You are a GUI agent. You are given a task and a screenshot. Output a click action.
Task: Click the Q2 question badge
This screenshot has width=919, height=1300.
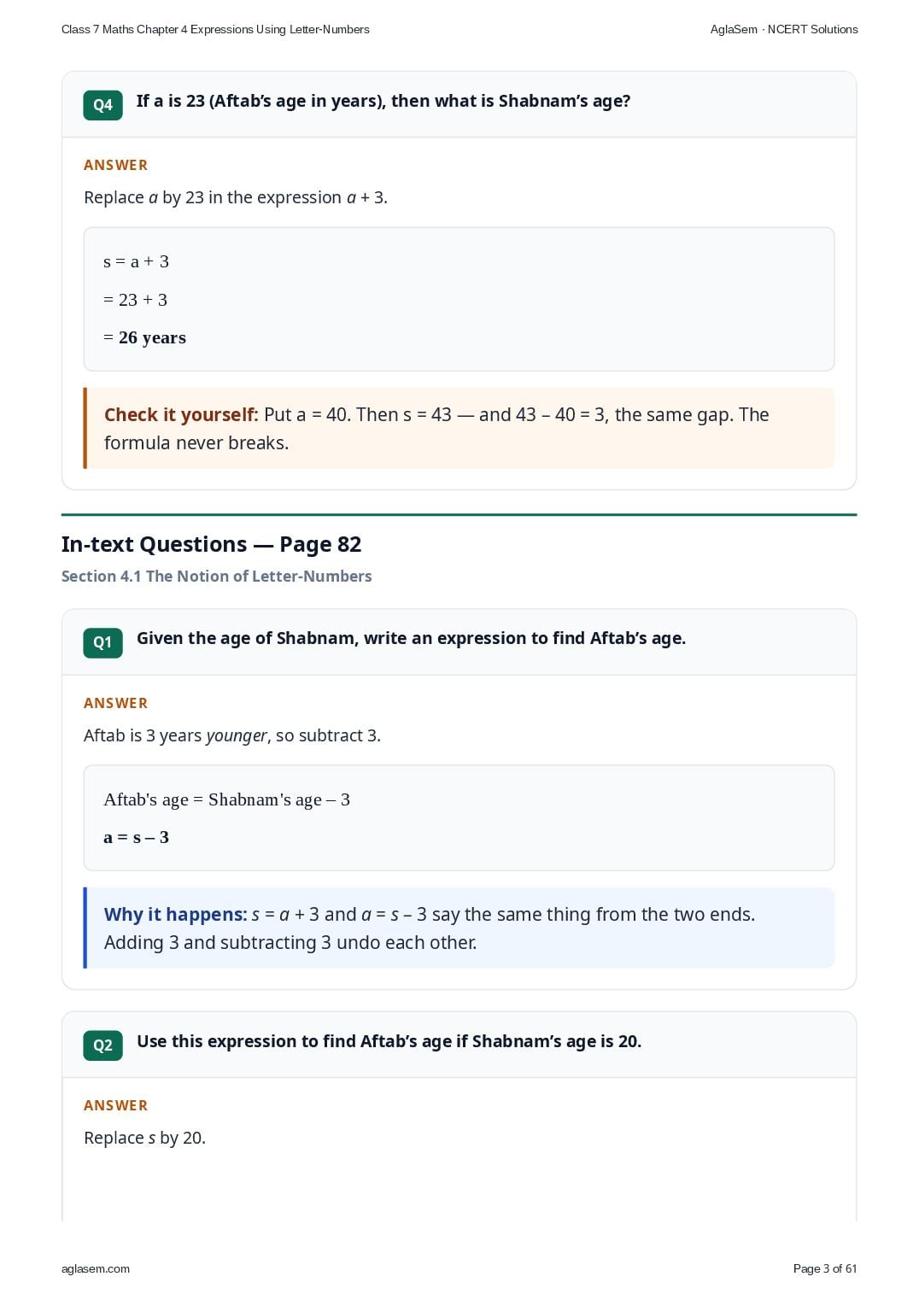102,1045
